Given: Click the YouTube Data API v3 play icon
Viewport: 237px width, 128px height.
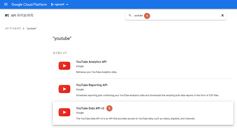Looking at the screenshot, I should click(65, 112).
